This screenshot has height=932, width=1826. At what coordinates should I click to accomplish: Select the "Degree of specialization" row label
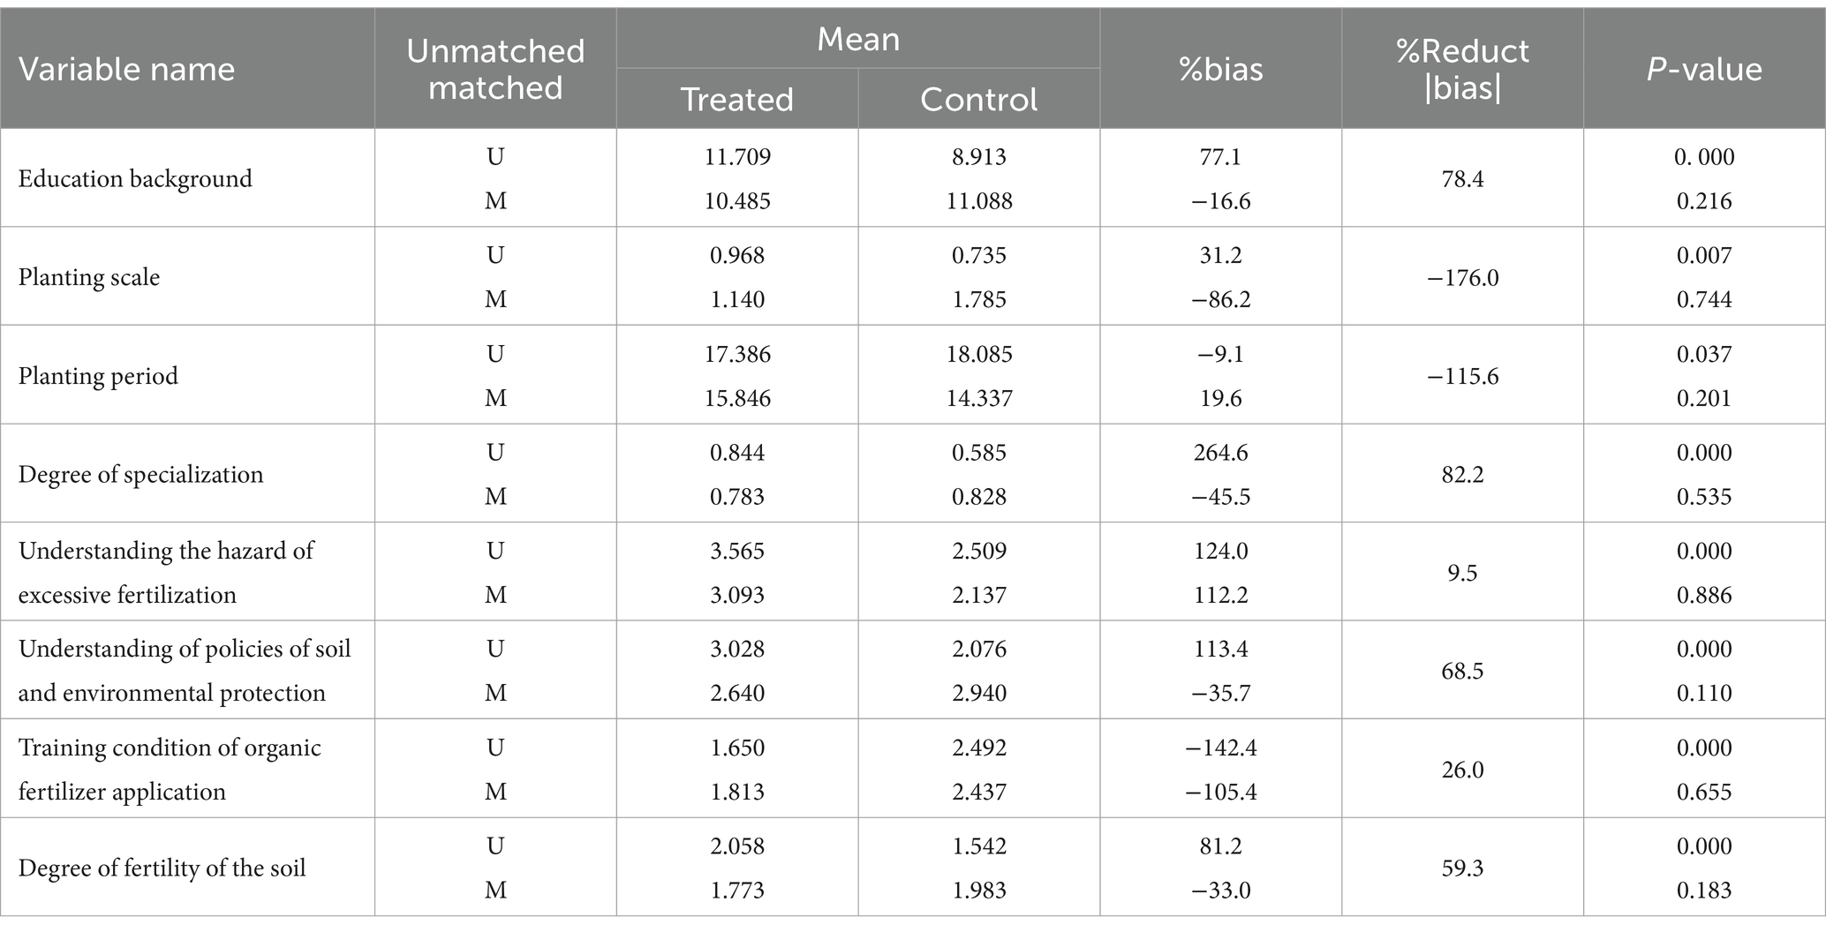click(140, 475)
